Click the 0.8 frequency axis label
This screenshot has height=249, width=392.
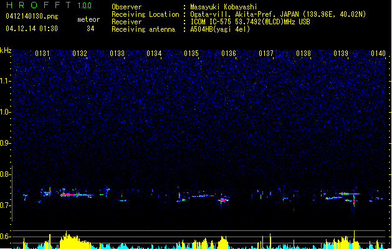click(6, 174)
